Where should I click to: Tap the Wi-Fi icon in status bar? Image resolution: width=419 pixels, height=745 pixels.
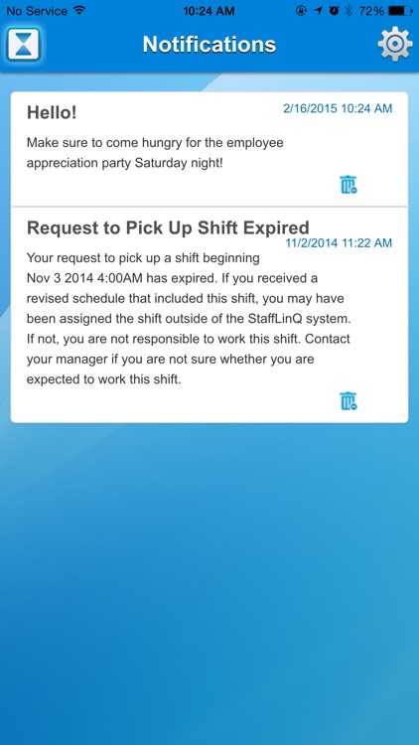pos(79,11)
